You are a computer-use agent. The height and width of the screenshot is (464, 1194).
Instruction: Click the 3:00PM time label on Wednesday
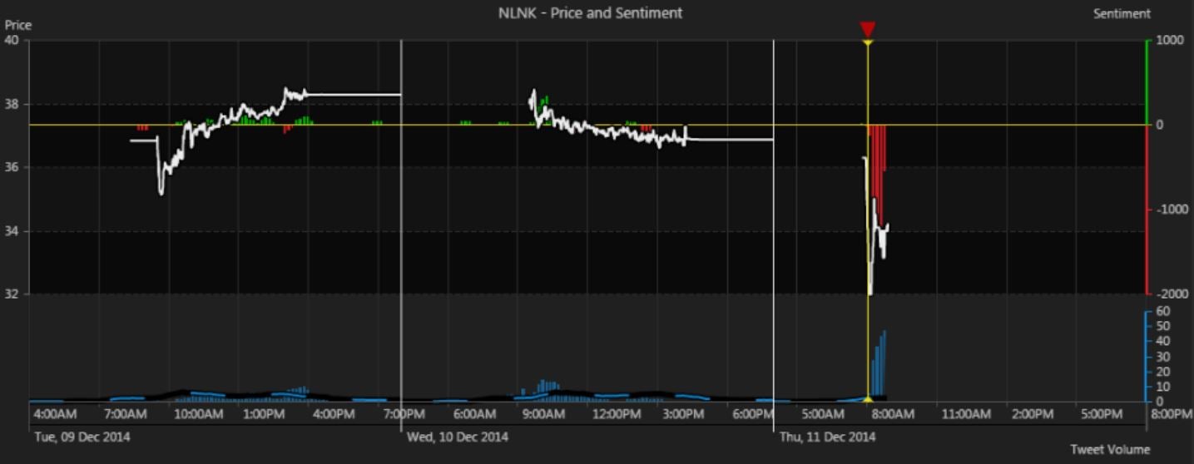click(x=685, y=413)
